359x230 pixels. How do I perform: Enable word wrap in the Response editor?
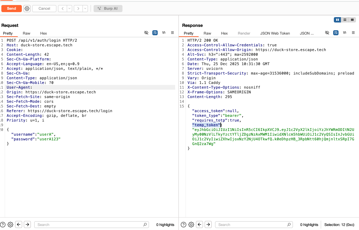point(336,33)
